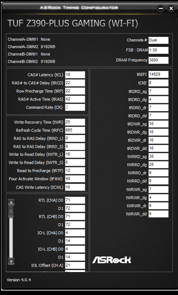The height and width of the screenshot is (295, 178).
Task: Click the tCKE value box
Action: (x=158, y=83)
